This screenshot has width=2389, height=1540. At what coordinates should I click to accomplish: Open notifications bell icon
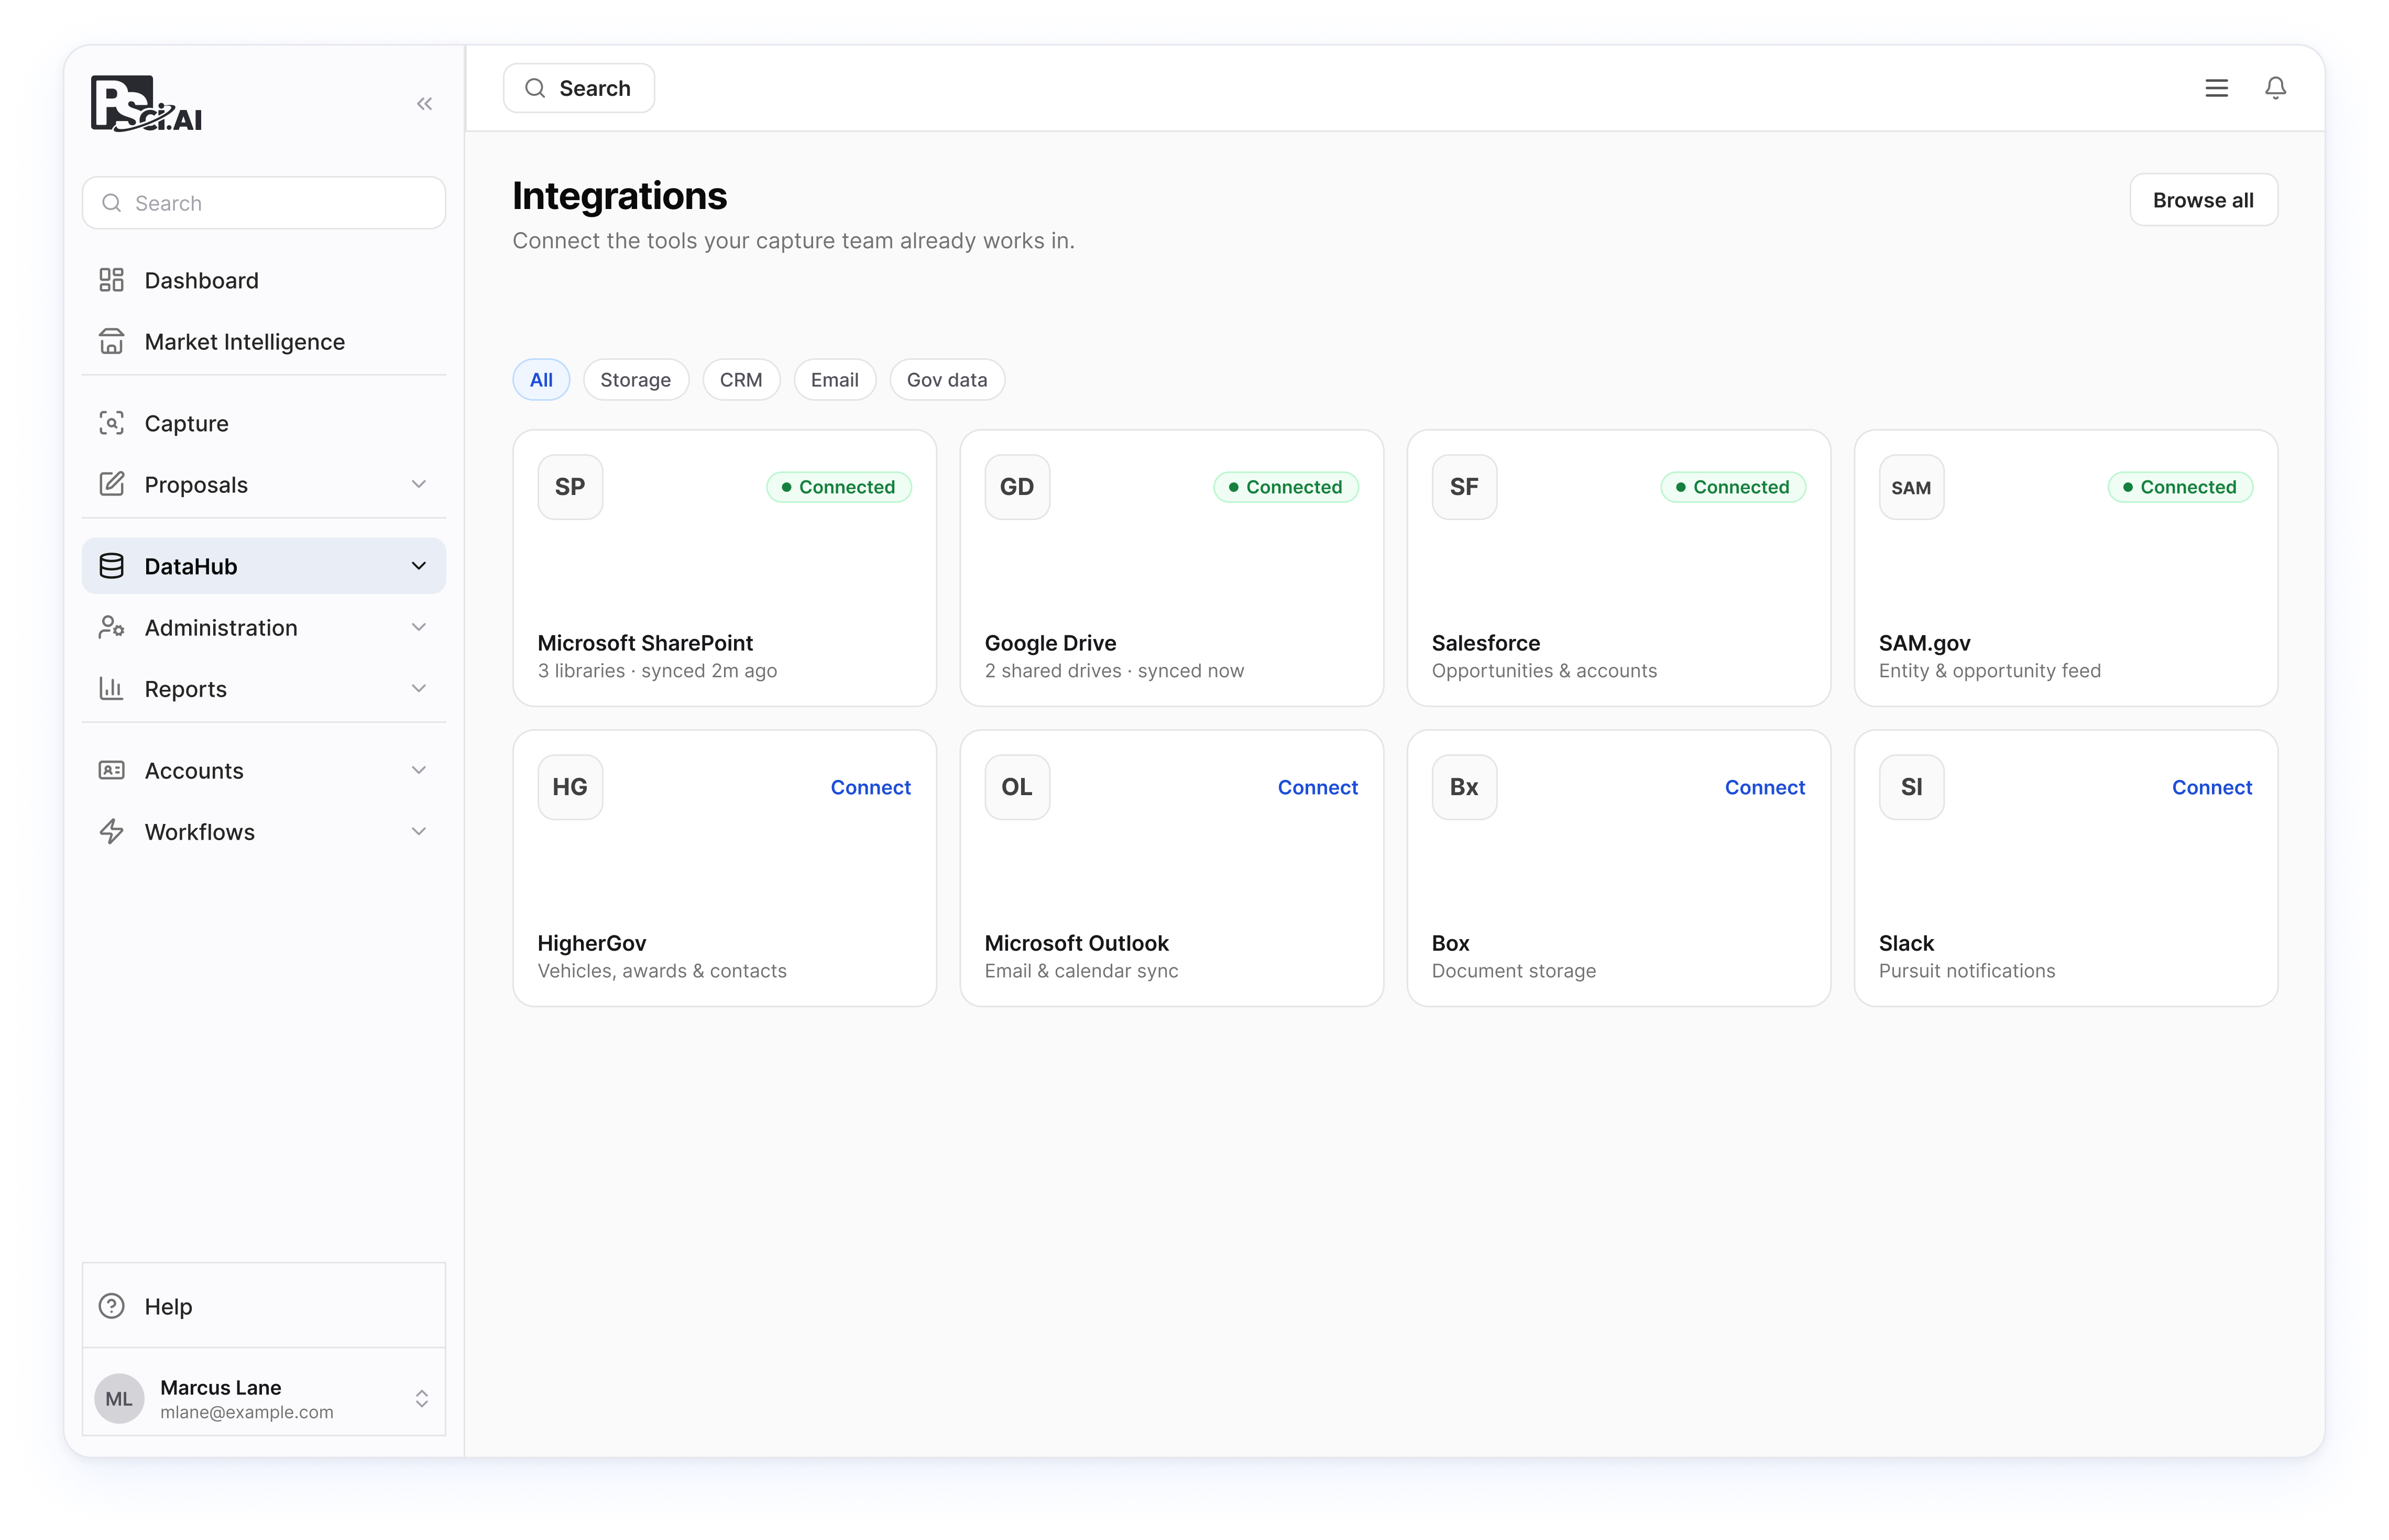tap(2275, 88)
